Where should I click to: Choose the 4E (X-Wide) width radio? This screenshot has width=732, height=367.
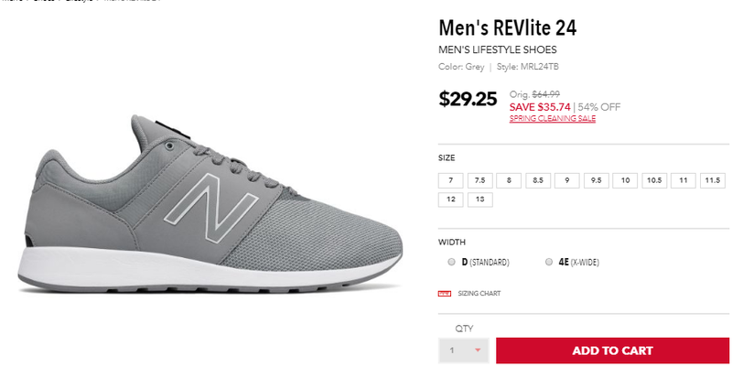point(549,262)
